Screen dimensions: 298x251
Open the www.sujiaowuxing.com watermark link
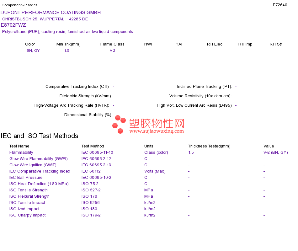tap(157, 131)
